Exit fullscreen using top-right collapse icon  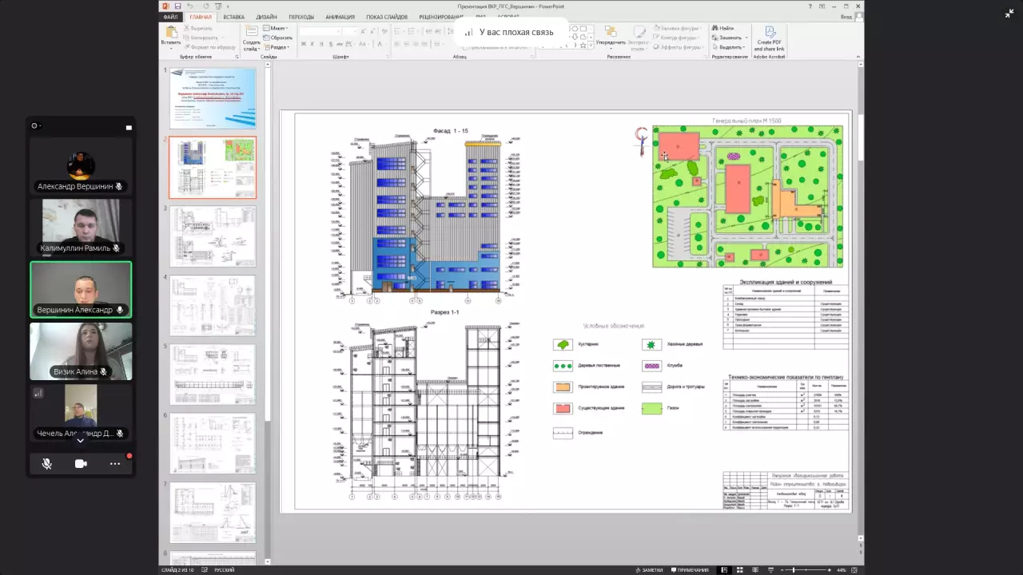click(x=1009, y=14)
